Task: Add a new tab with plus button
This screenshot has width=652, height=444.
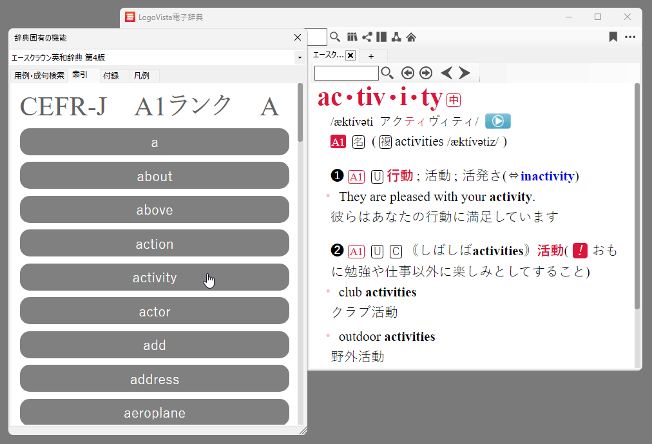Action: click(x=371, y=56)
